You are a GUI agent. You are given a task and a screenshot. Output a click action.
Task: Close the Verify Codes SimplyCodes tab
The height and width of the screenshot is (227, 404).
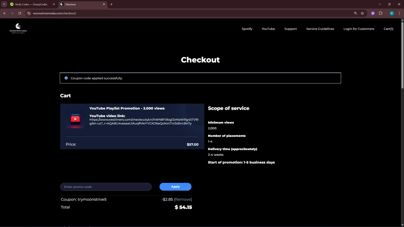(x=54, y=4)
